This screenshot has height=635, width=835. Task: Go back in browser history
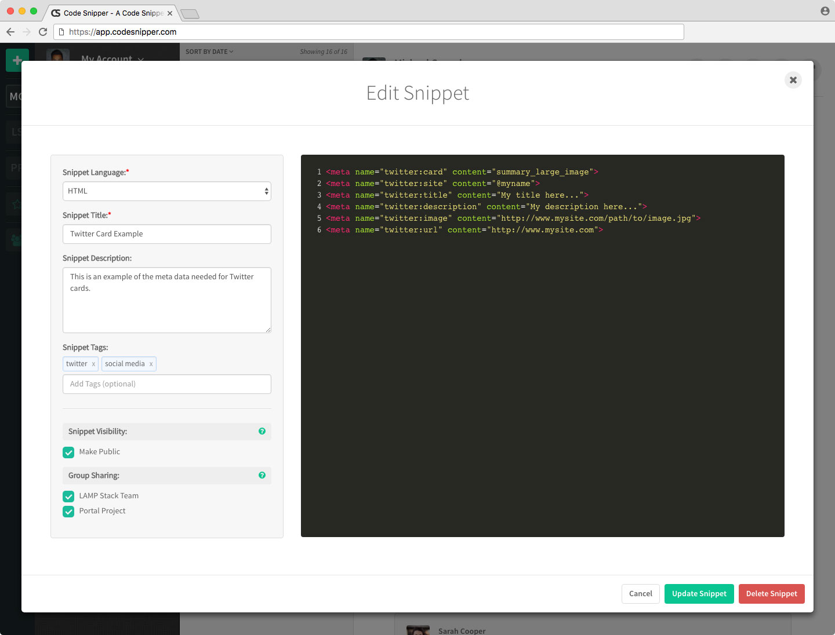pos(10,32)
